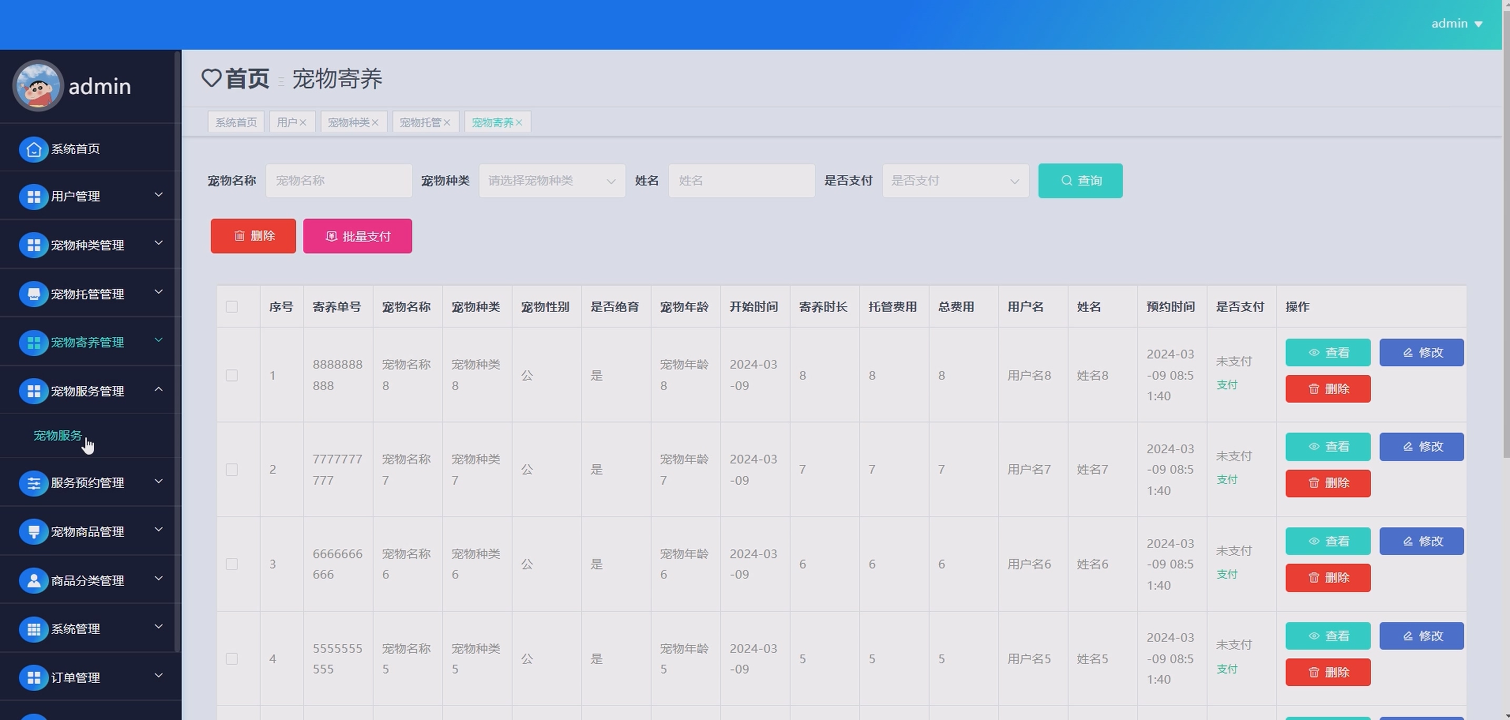Click the 宠物种类管理 sidebar icon

coord(33,245)
